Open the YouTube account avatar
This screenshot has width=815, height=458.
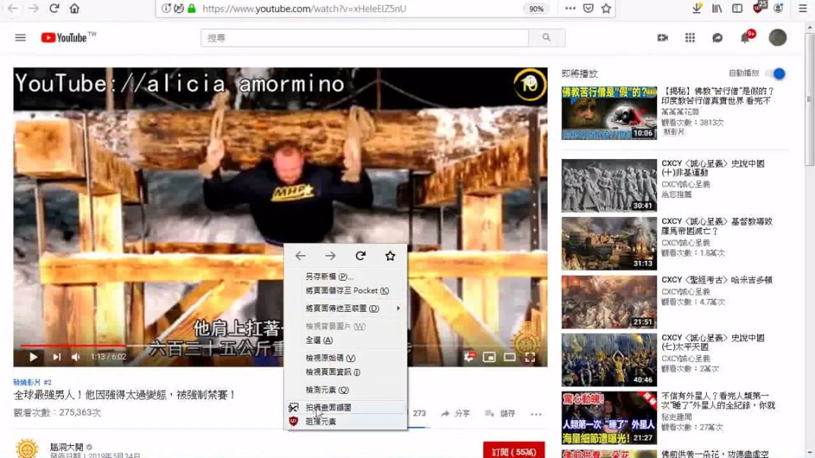click(x=777, y=38)
